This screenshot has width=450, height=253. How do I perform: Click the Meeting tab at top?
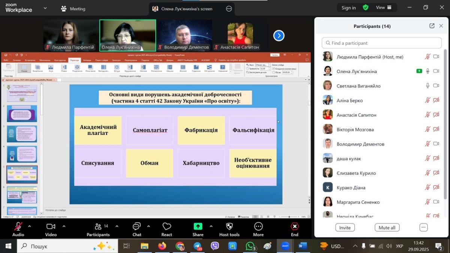tap(73, 9)
